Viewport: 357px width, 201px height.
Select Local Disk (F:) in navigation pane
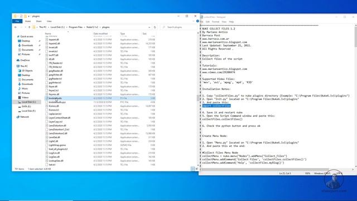pos(27,111)
